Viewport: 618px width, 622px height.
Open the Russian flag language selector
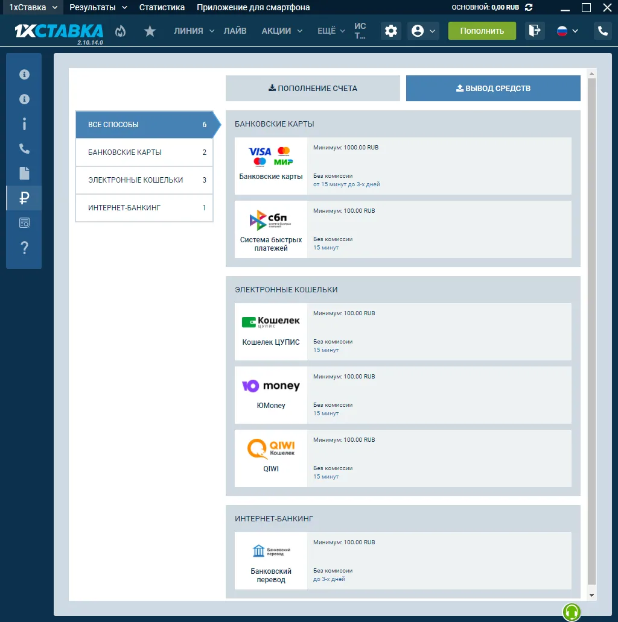tap(567, 31)
